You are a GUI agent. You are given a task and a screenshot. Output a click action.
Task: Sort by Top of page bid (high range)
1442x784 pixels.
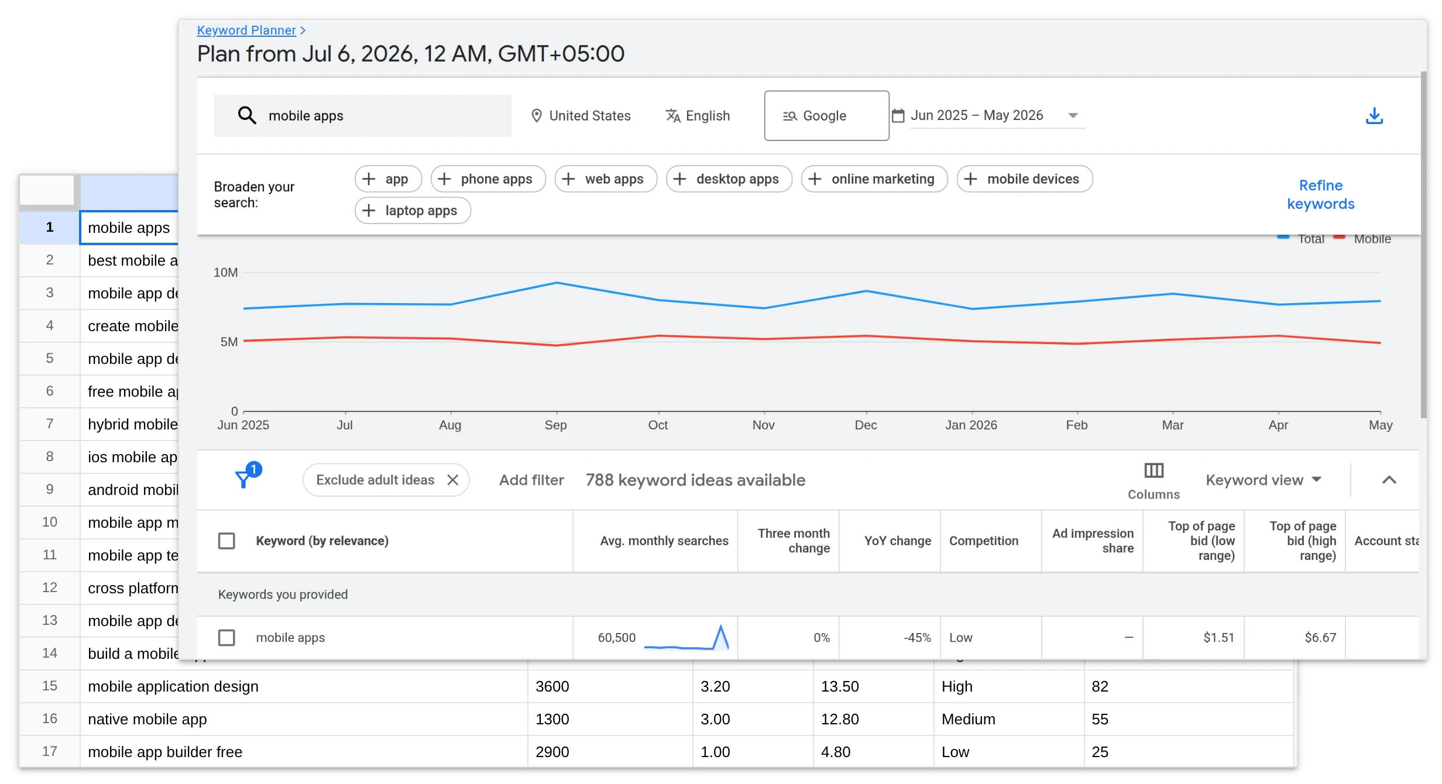click(1303, 541)
